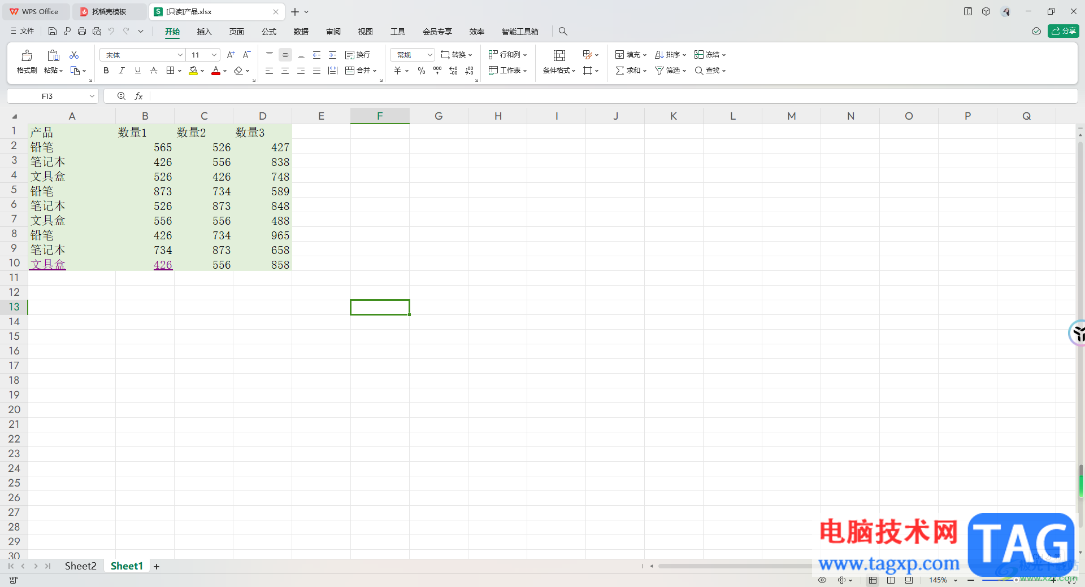Click the zoom slider handle
Screen dimensions: 1085x587
(1015, 580)
